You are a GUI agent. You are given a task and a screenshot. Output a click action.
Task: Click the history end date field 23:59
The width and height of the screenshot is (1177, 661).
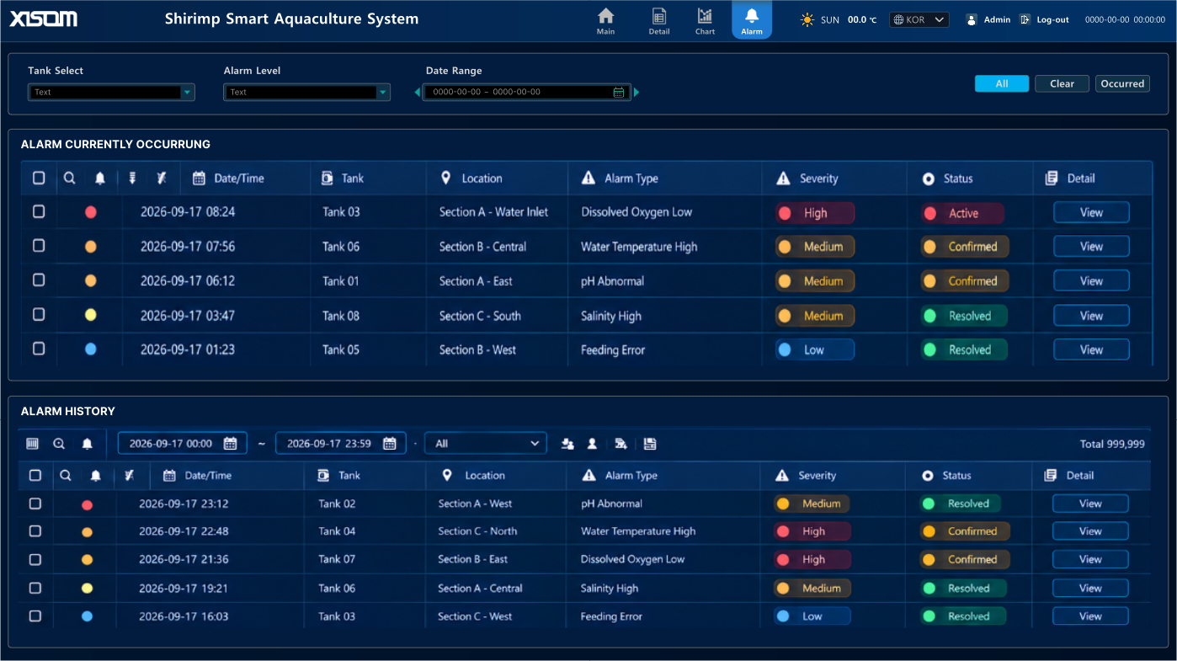(341, 444)
